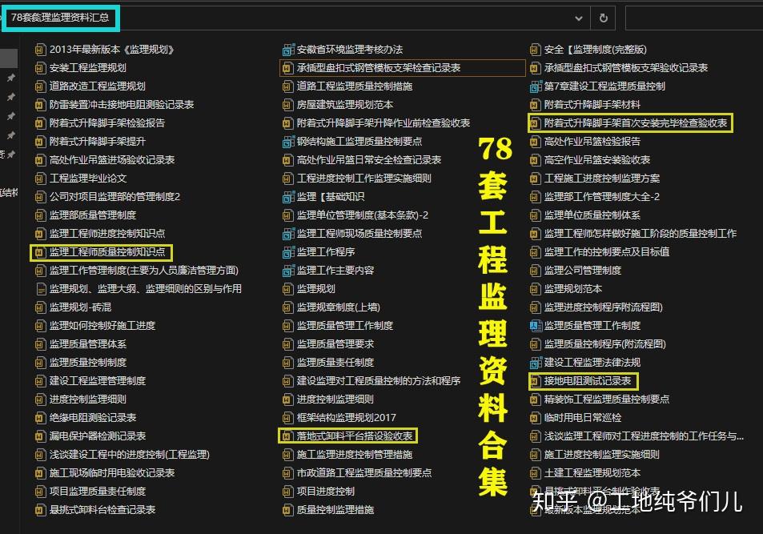The height and width of the screenshot is (534, 763).
Task: Click icon for 监理部质量管理制度
Action: pos(38,215)
